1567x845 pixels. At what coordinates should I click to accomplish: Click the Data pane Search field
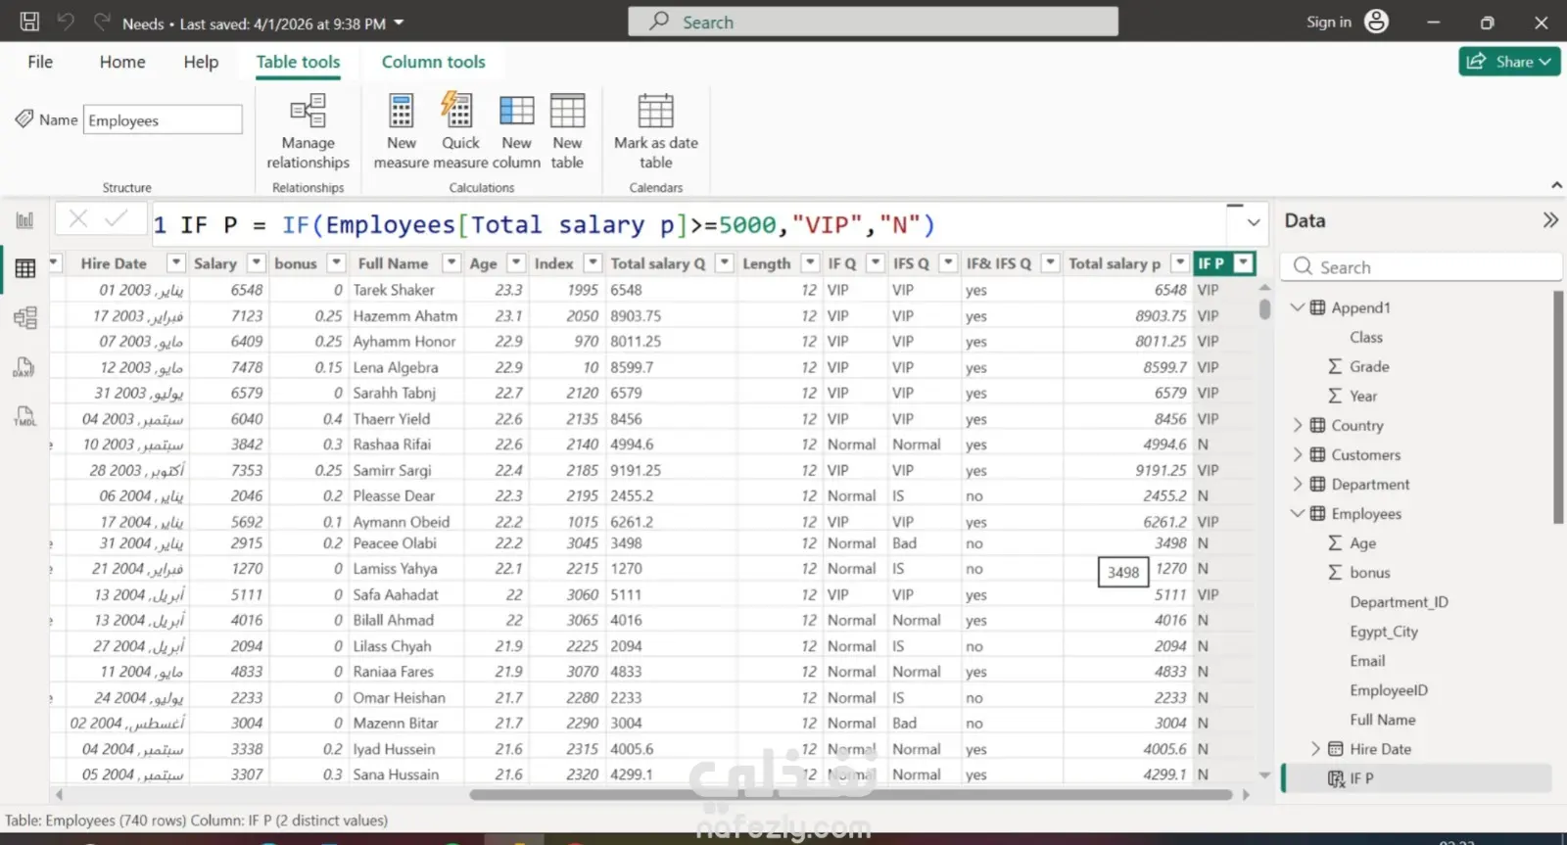(x=1420, y=266)
